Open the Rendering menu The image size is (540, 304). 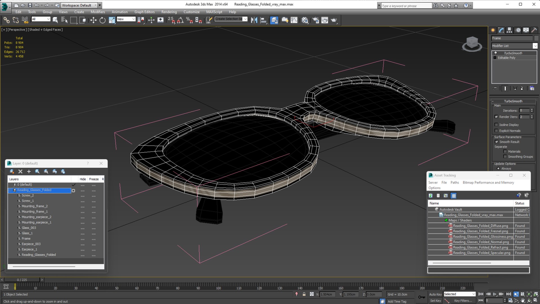coord(169,12)
